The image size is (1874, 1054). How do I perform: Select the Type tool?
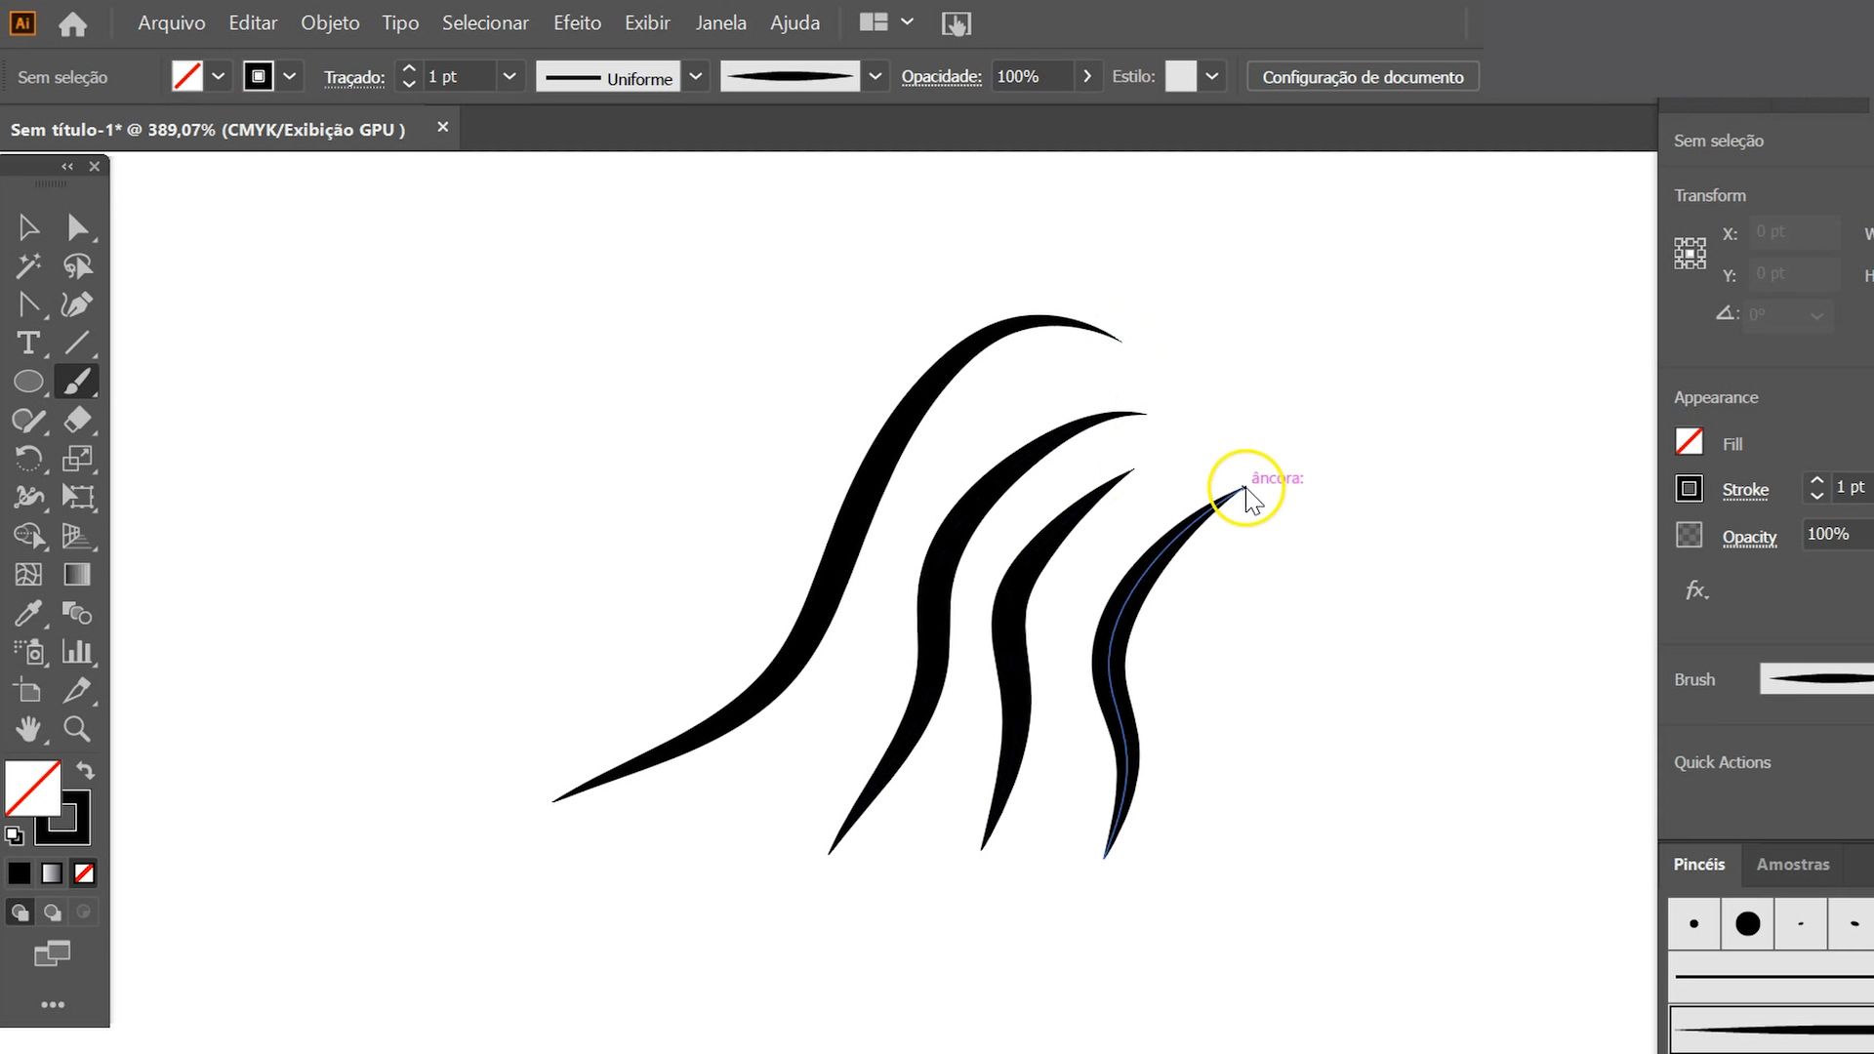point(28,344)
